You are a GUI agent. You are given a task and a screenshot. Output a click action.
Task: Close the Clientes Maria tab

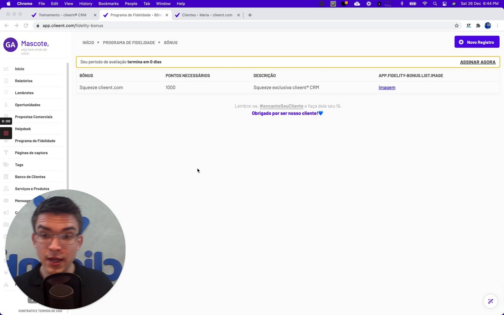tap(238, 15)
